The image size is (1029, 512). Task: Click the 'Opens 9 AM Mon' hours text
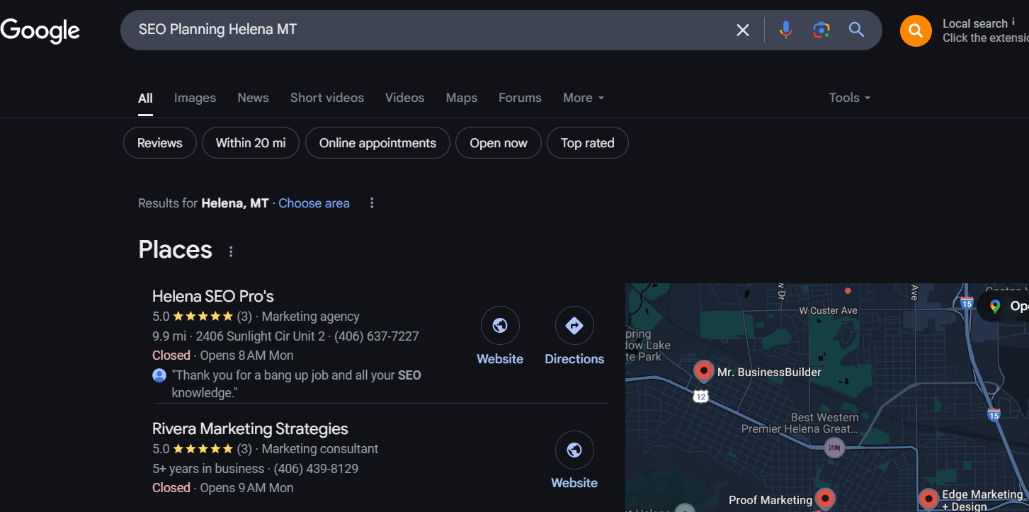246,488
